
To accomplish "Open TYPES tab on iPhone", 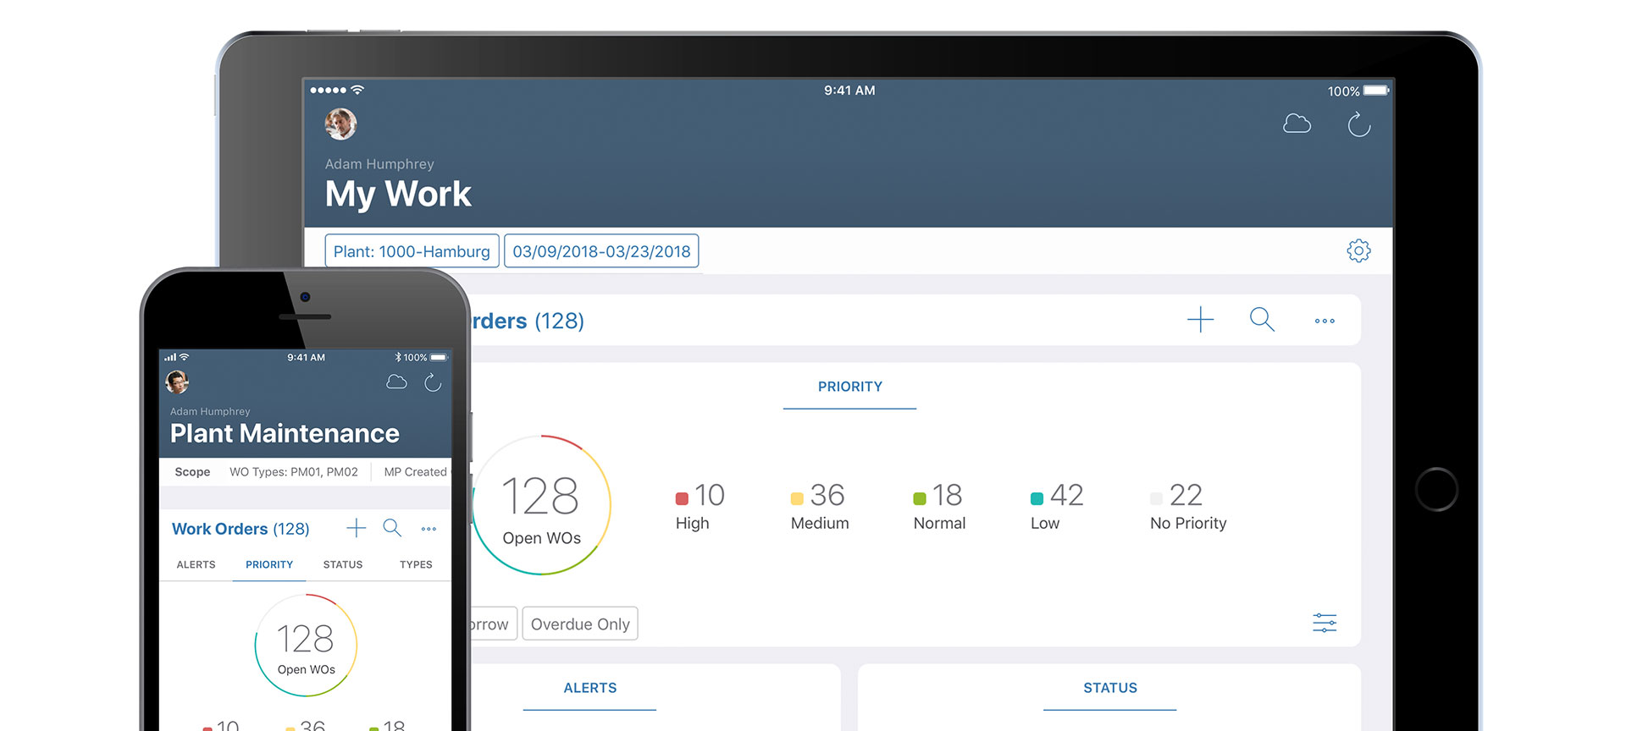I will (416, 564).
